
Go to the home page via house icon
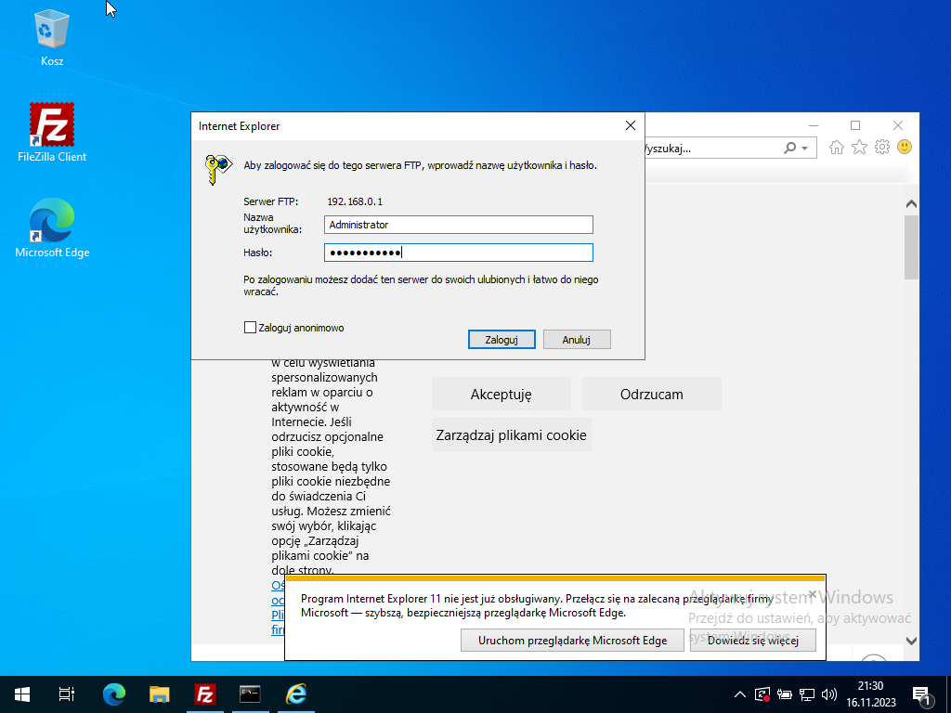click(837, 148)
